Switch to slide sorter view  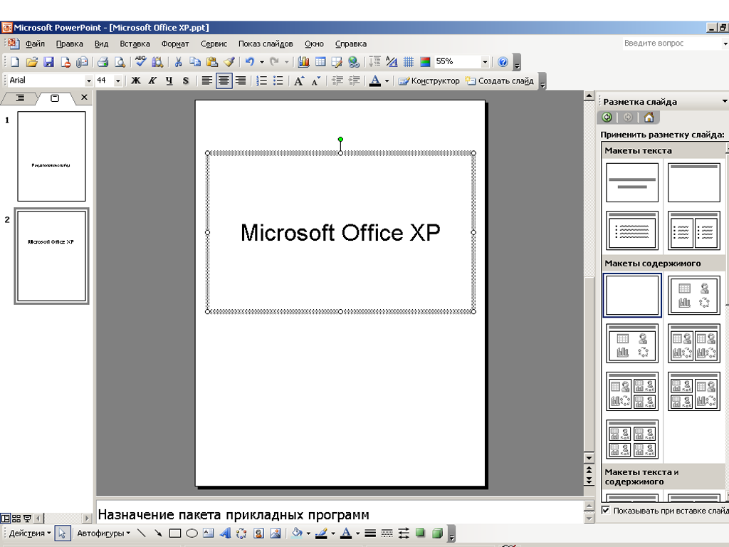[16, 519]
